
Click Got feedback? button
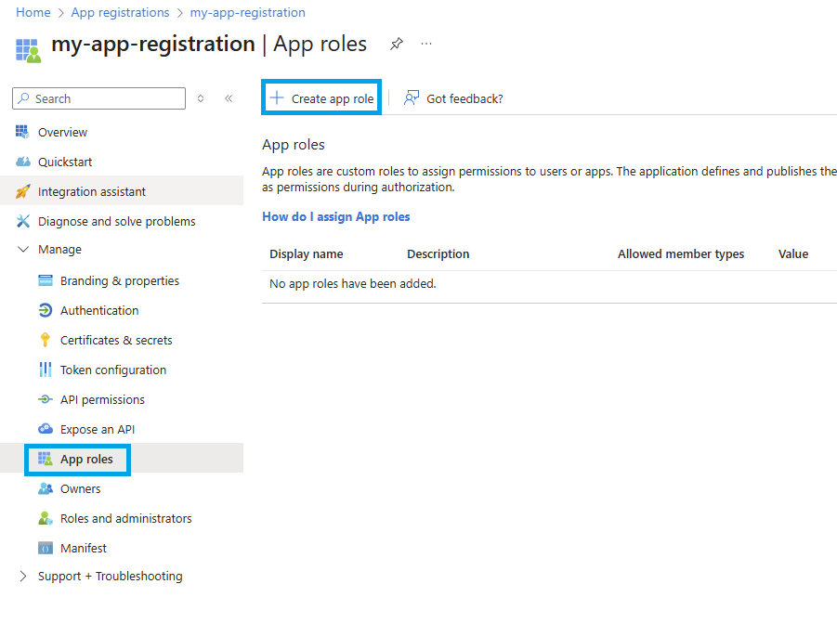click(453, 98)
